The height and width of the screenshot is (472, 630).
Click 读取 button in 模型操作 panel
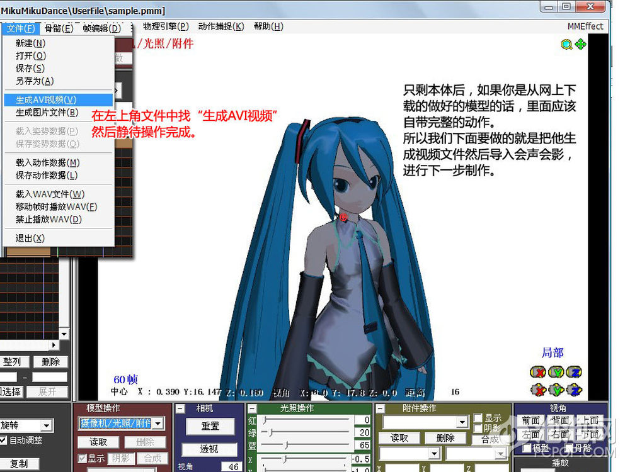[98, 442]
